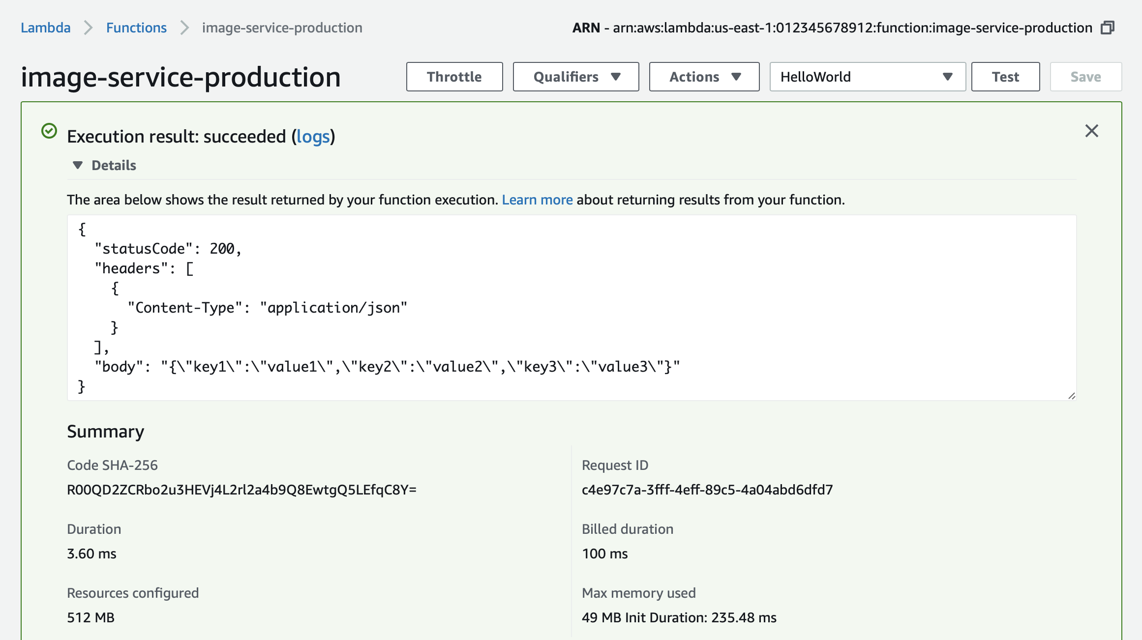
Task: Go to Functions via breadcrumb
Action: click(x=136, y=28)
